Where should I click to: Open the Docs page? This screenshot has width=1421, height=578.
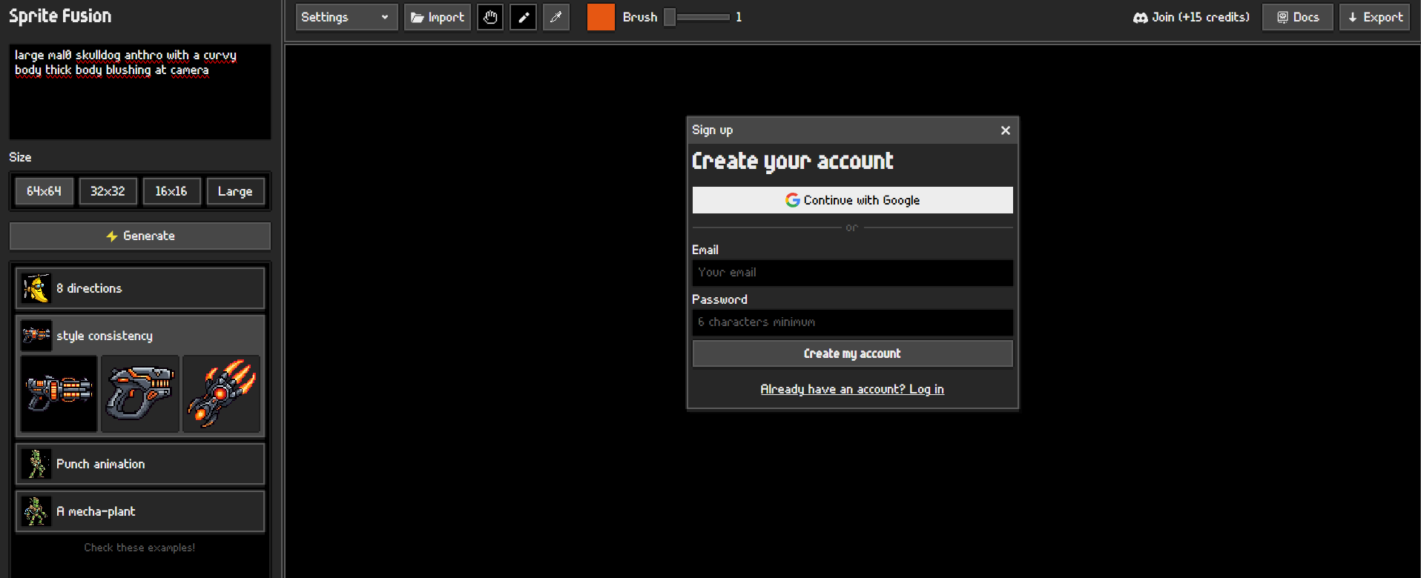1298,17
